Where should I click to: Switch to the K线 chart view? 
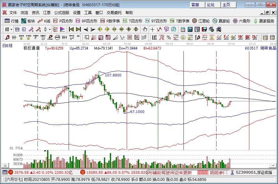pos(44,21)
